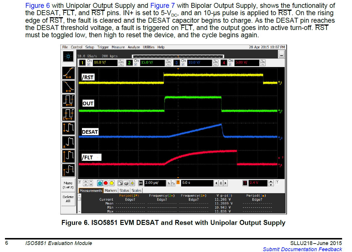Select the Measurements tab
This screenshot has height=252, width=352.
(91, 191)
